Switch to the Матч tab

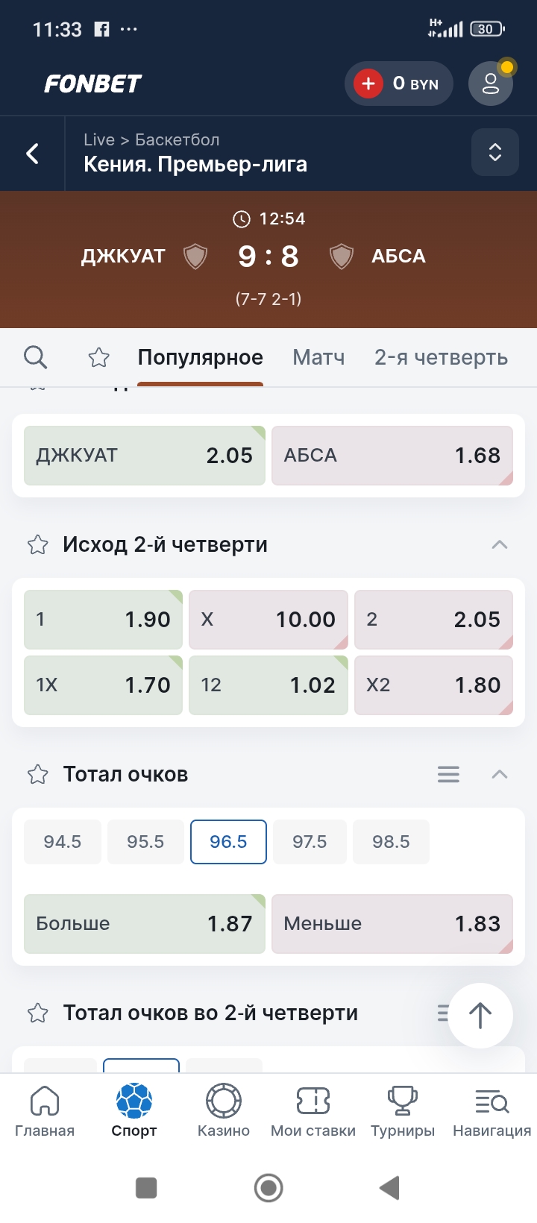coord(318,358)
